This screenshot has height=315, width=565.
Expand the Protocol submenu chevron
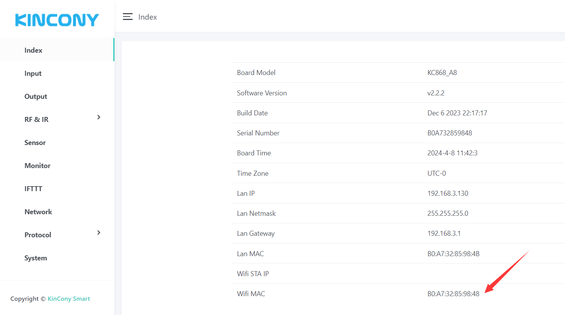[x=99, y=233]
